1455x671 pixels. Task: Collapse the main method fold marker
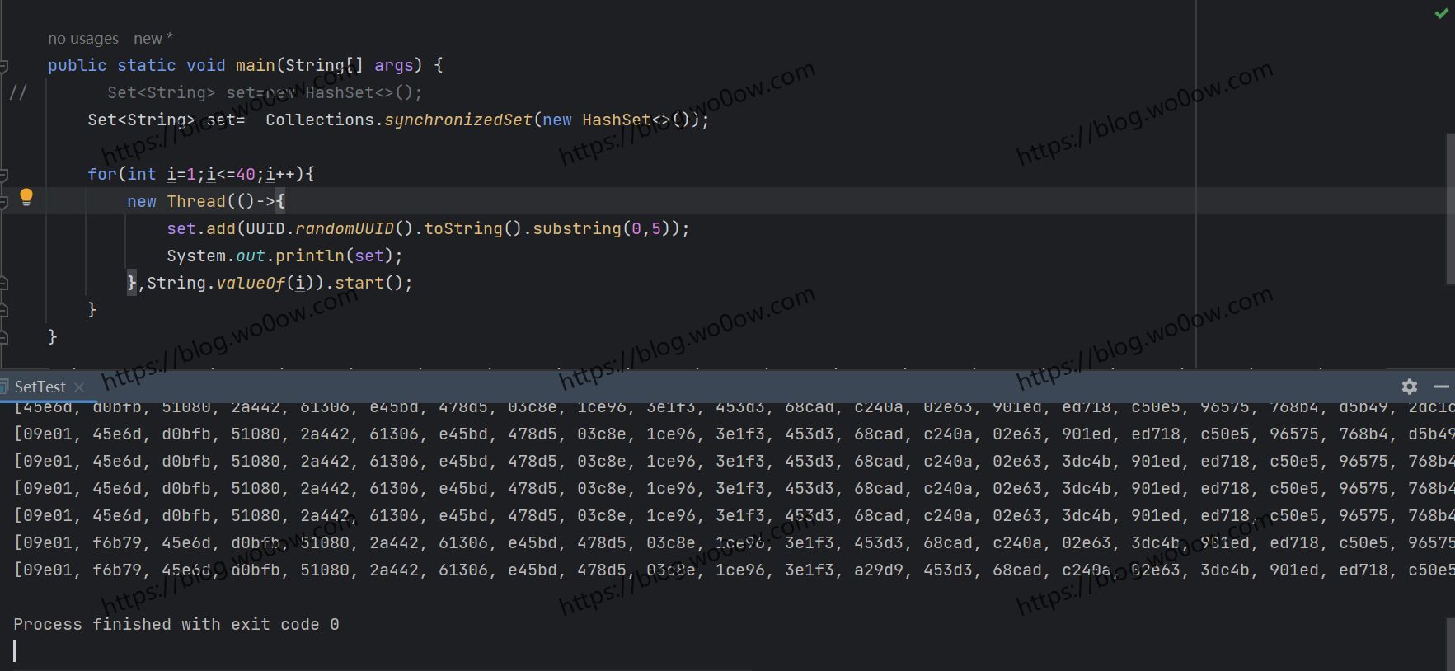pyautogui.click(x=4, y=65)
